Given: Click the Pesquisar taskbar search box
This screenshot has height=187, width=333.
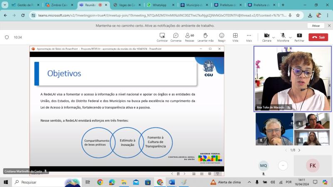Looking at the screenshot, I should pyautogui.click(x=47, y=182).
